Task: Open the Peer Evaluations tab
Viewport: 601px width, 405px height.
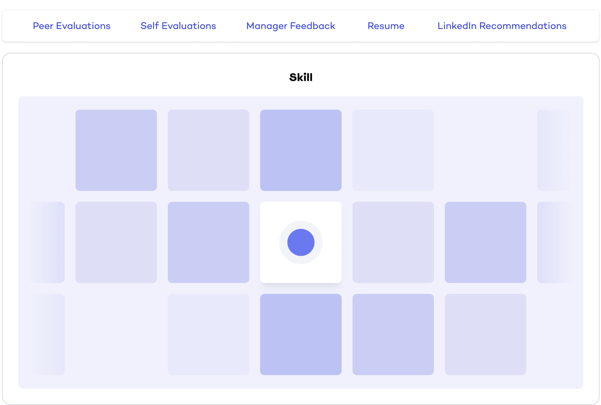Action: (x=72, y=26)
